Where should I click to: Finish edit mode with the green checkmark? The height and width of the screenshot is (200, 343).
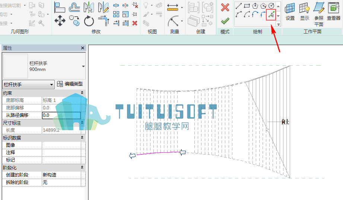tap(225, 21)
